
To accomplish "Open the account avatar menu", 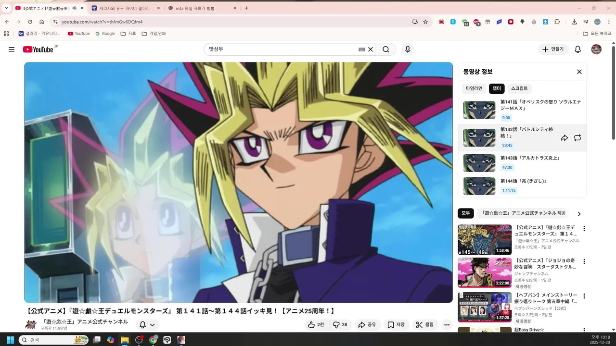I will (596, 49).
